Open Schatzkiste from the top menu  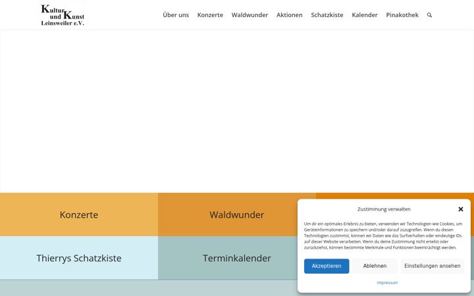point(327,14)
